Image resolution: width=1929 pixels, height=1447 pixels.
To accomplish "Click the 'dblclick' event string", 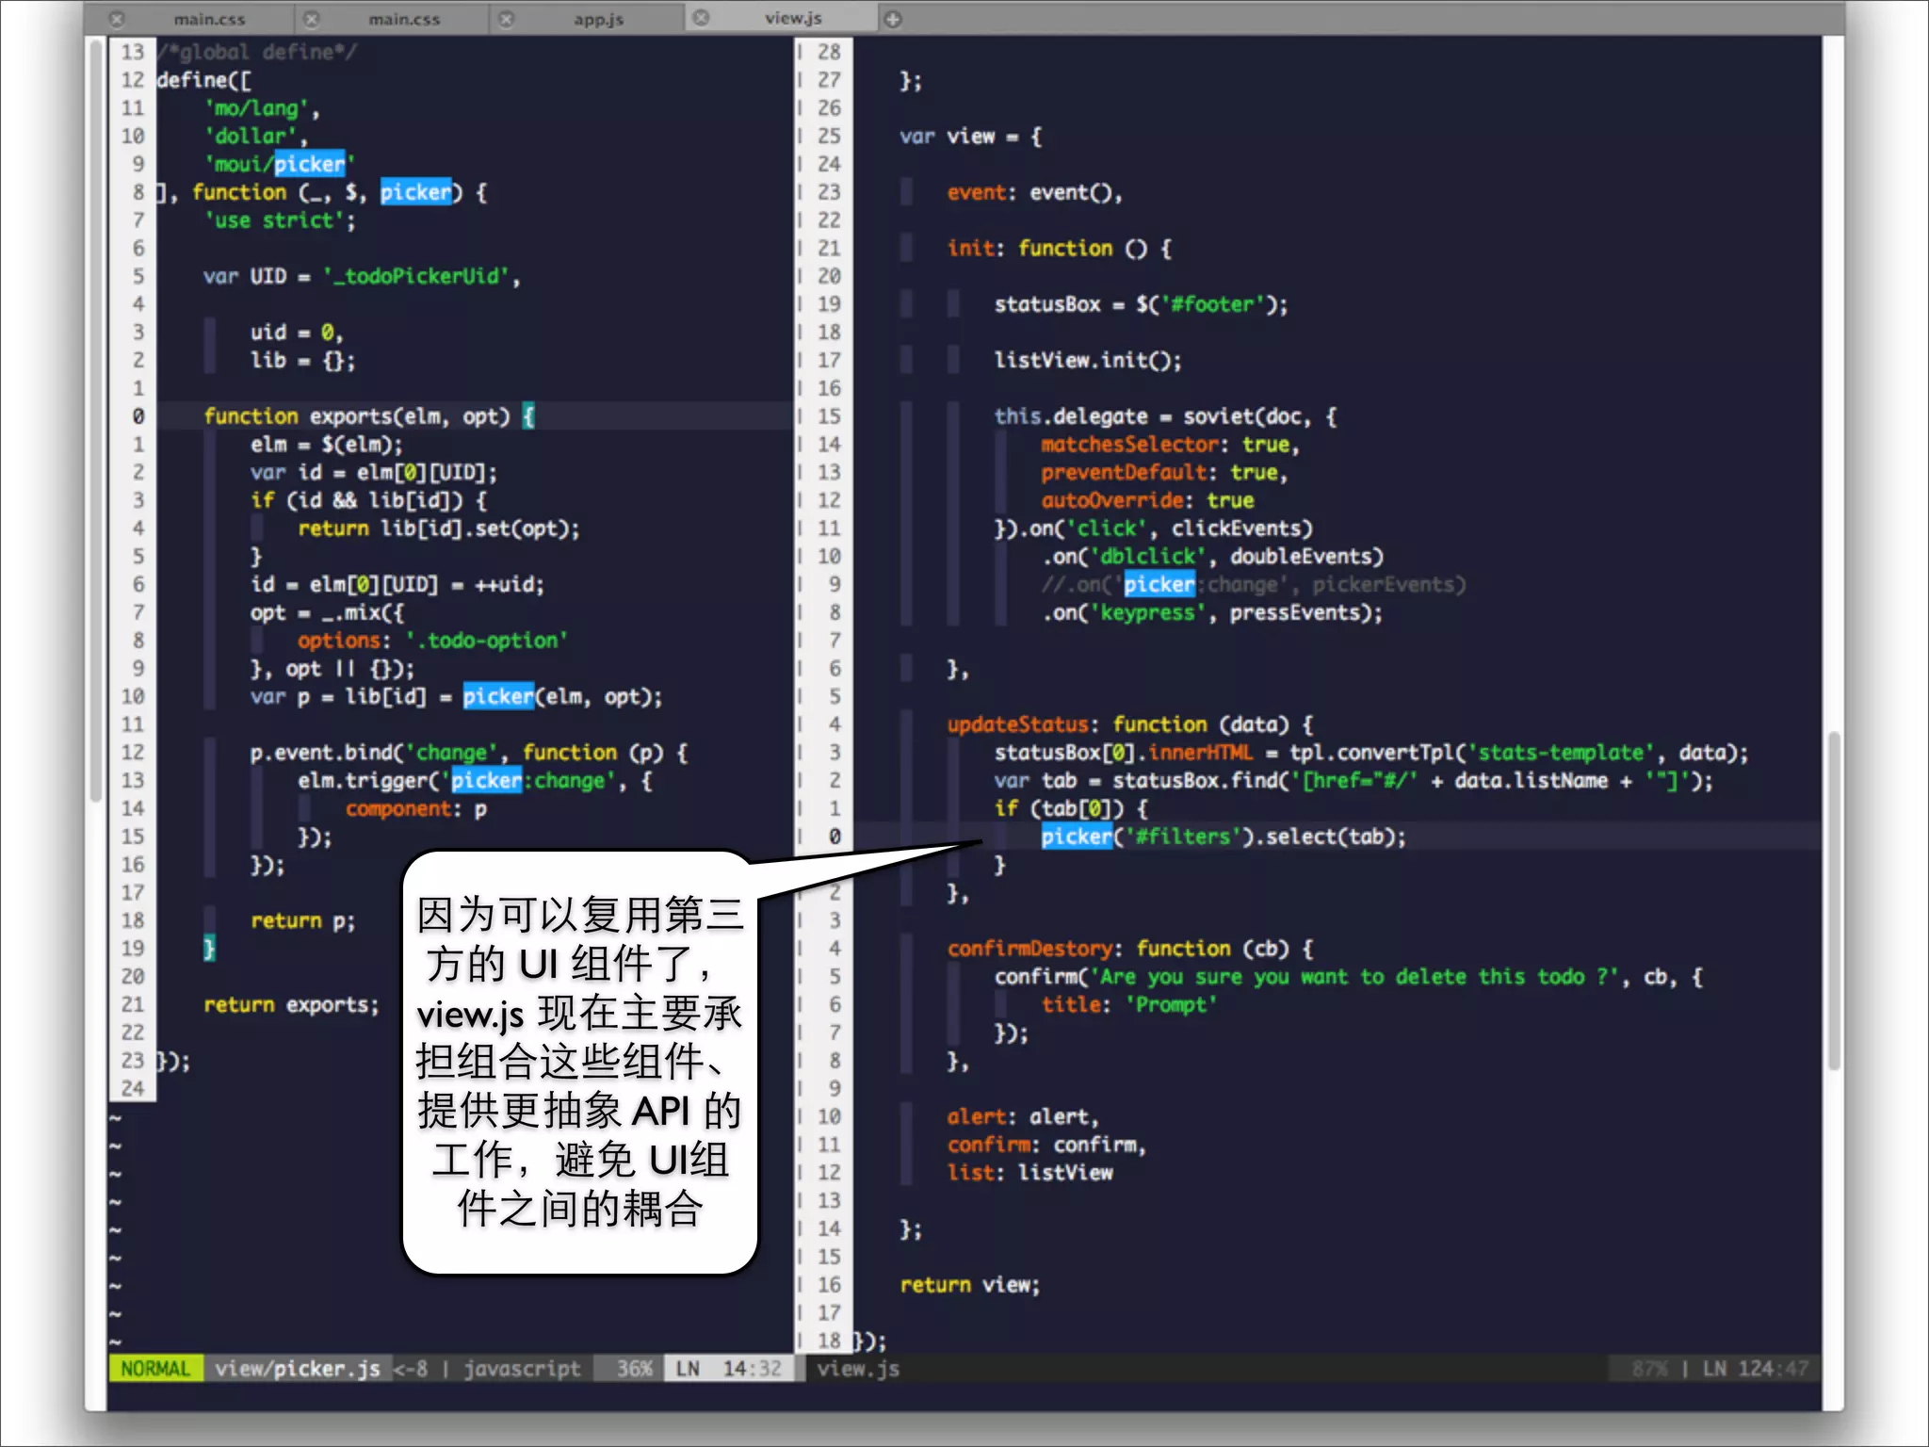I will (1147, 557).
